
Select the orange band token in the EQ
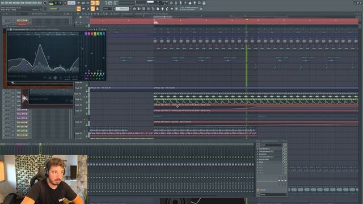[x=92, y=34]
